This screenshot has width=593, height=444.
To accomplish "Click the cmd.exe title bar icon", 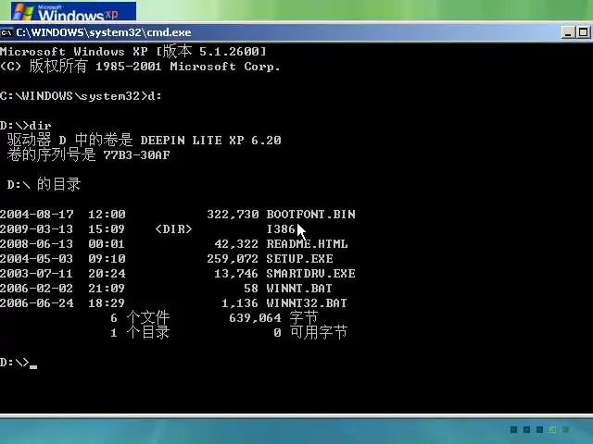I will [6, 33].
